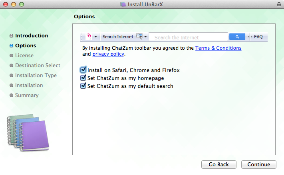The image size is (284, 175).
Task: Click the Search Internet magnifier icon
Action: pos(139,37)
